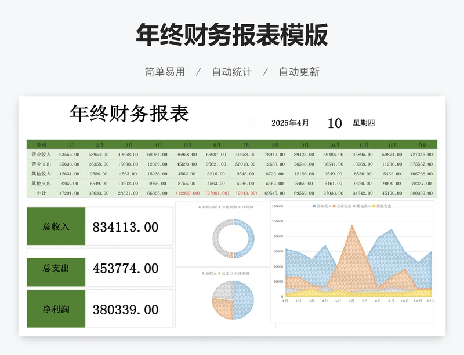Click the 利润总额 legend entry of donut chart
The image size is (464, 355).
click(x=208, y=207)
